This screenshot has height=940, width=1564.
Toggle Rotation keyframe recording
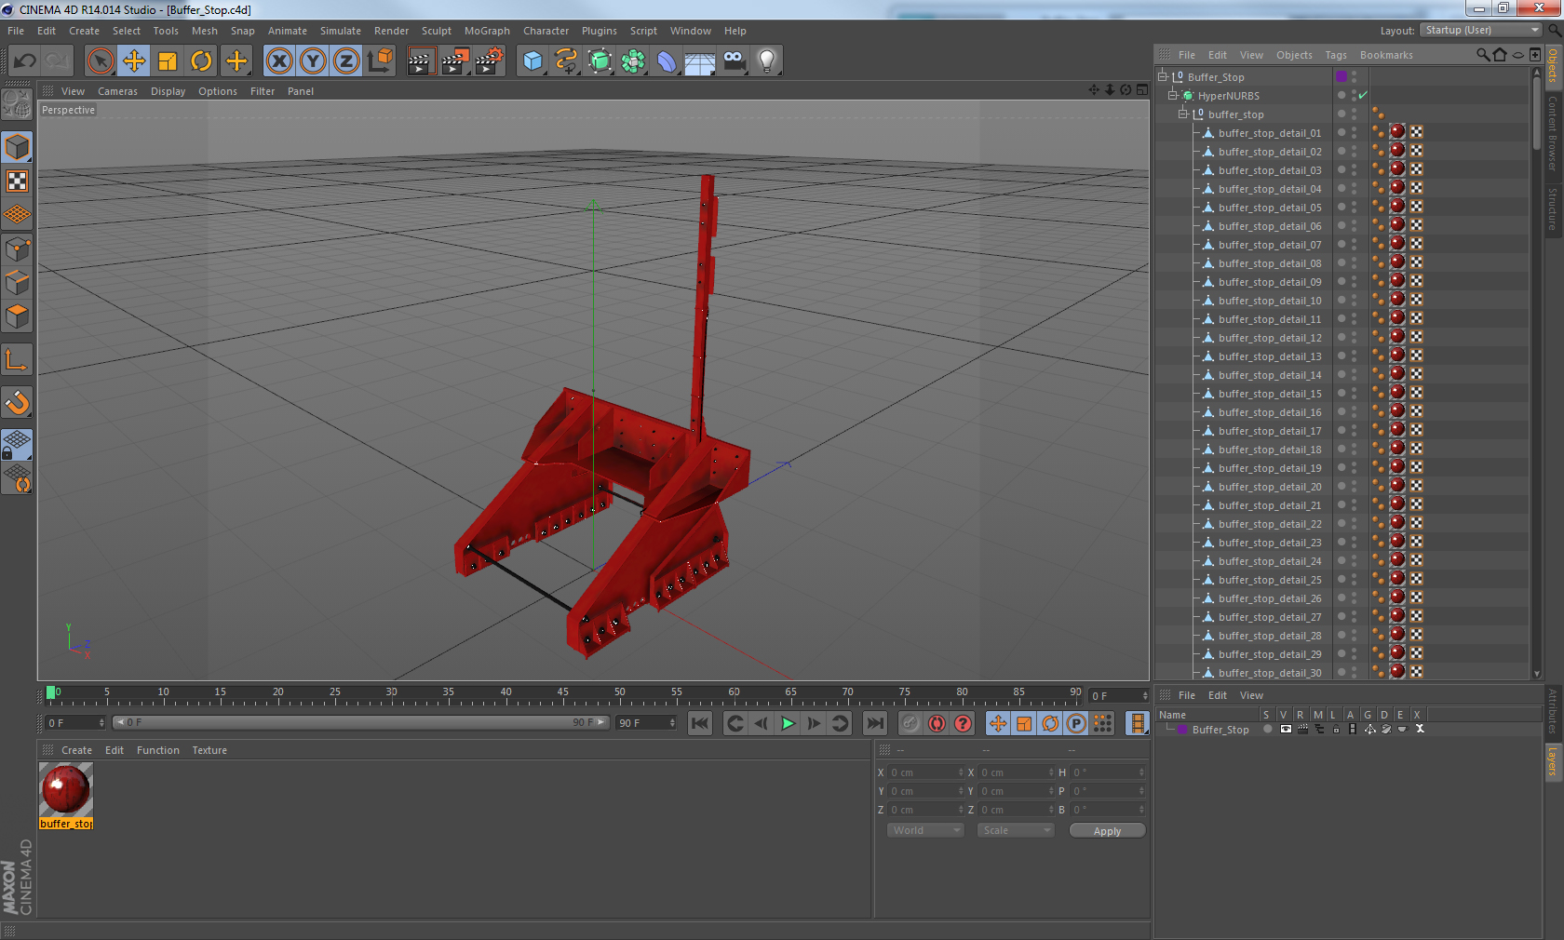(x=1050, y=723)
